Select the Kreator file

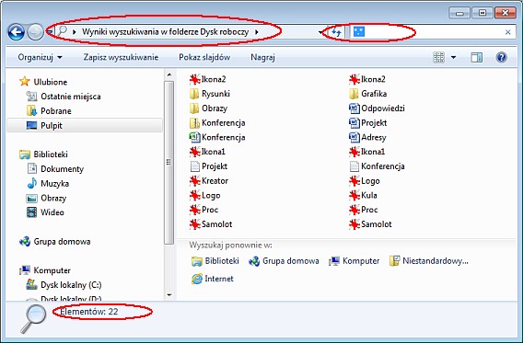pos(209,181)
